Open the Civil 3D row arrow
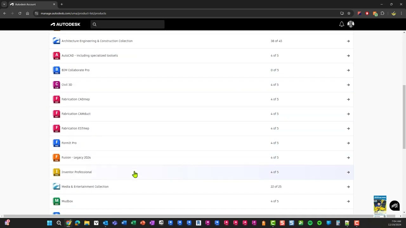This screenshot has height=228, width=406. click(348, 85)
